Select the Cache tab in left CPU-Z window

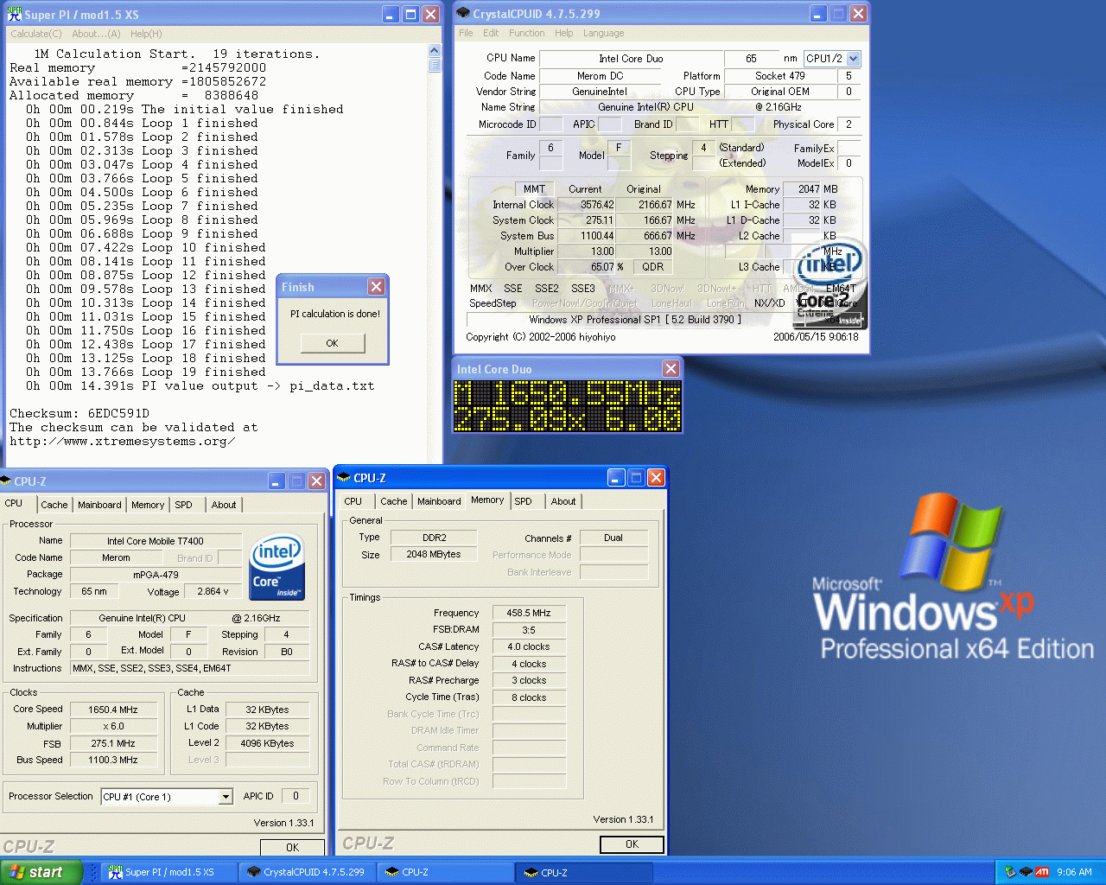pos(54,505)
